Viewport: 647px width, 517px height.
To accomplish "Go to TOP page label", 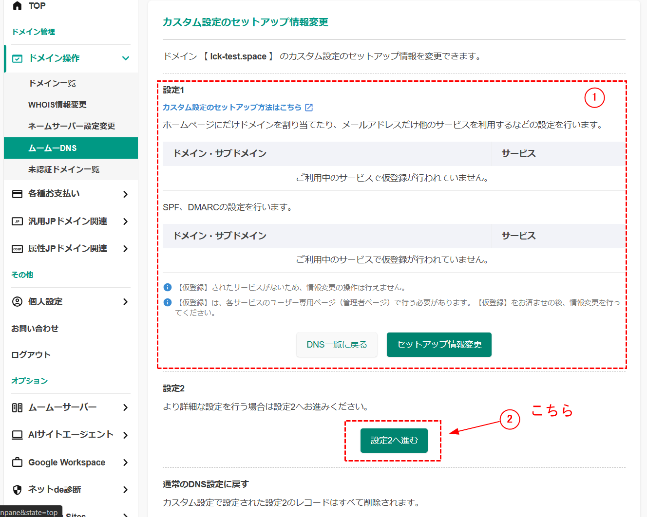I will 37,6.
